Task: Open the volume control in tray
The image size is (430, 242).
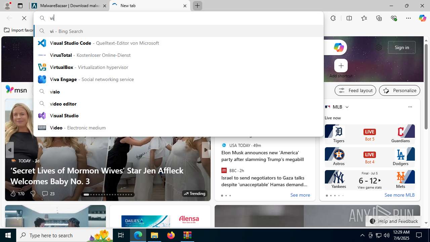Action: tap(386, 235)
